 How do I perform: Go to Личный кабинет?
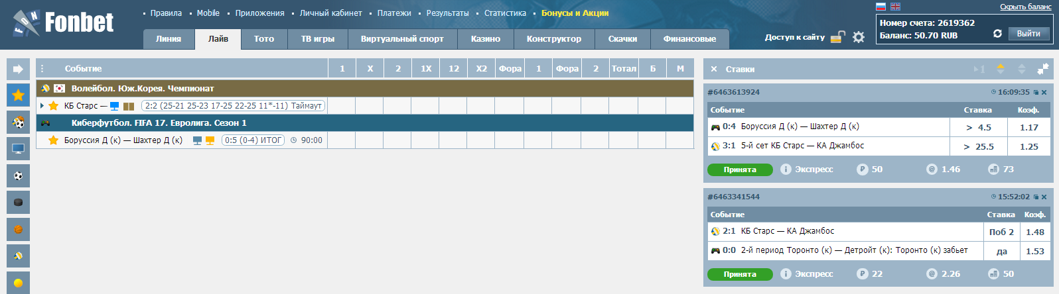pos(330,13)
